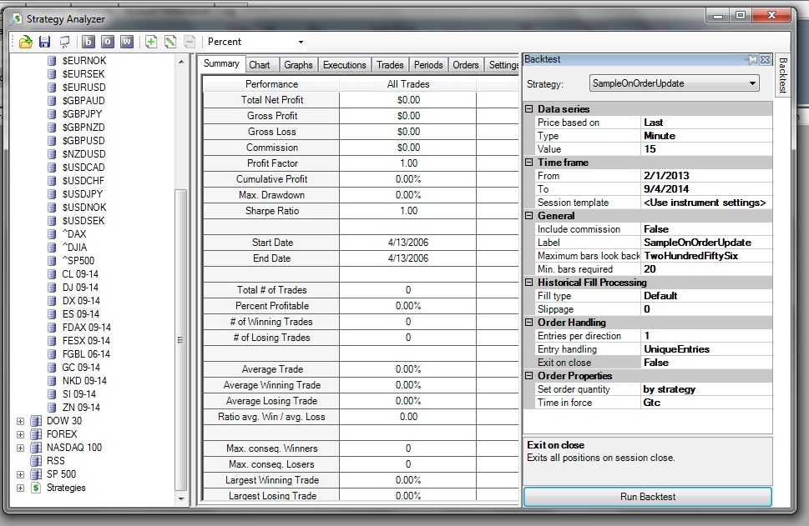Collapse the Time frame section

(x=528, y=163)
